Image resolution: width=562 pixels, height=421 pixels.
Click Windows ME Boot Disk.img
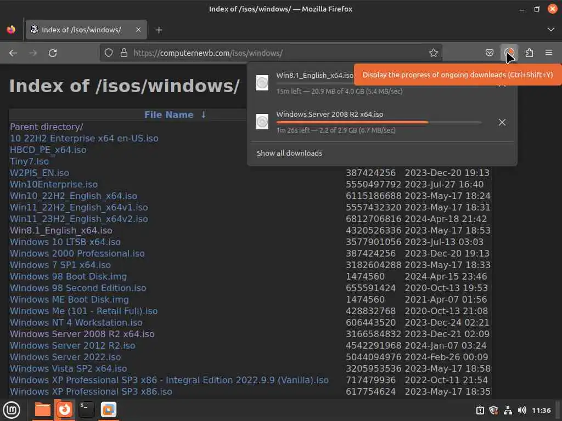pos(69,299)
